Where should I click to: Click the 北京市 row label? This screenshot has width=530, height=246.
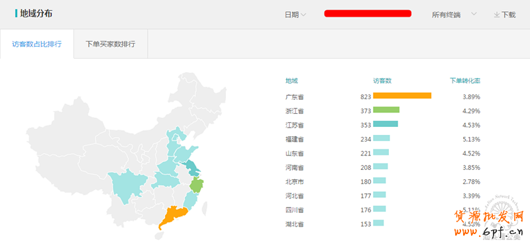(x=294, y=182)
